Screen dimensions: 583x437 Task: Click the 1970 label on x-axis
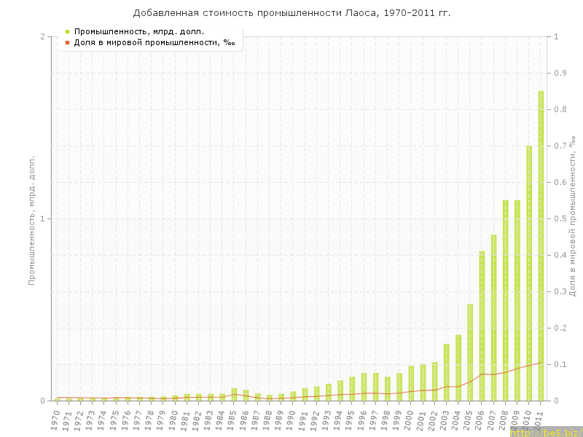point(56,420)
